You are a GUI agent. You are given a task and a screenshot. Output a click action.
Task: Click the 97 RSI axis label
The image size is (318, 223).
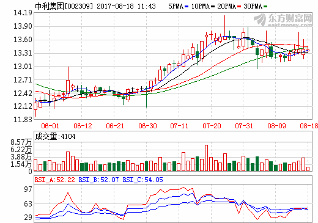click(x=28, y=189)
